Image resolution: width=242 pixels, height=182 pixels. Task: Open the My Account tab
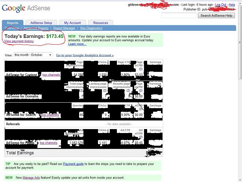[x=72, y=23]
